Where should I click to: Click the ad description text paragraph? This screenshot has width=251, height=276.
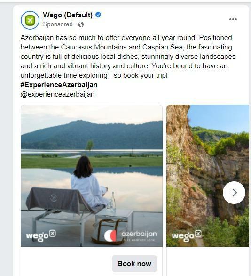[128, 57]
